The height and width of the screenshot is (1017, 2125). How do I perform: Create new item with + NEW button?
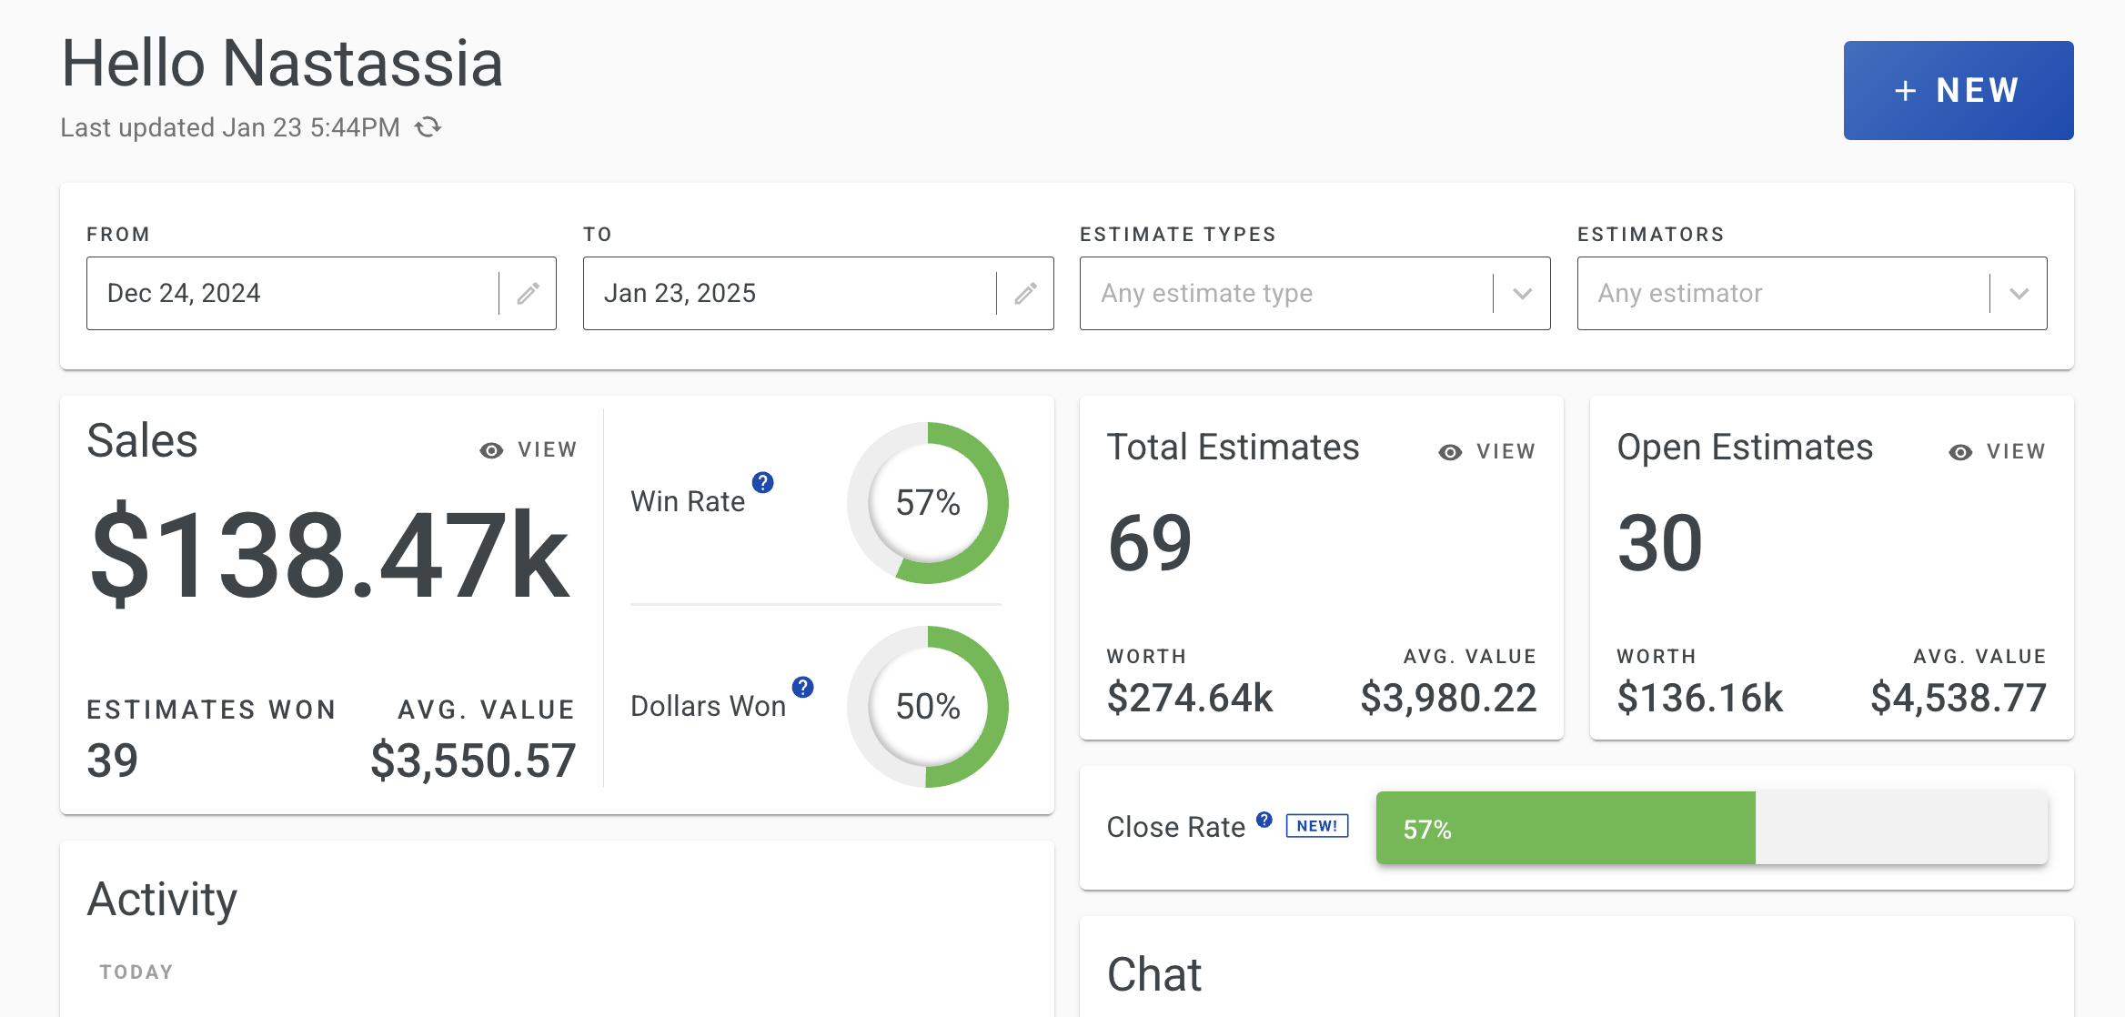1959,90
